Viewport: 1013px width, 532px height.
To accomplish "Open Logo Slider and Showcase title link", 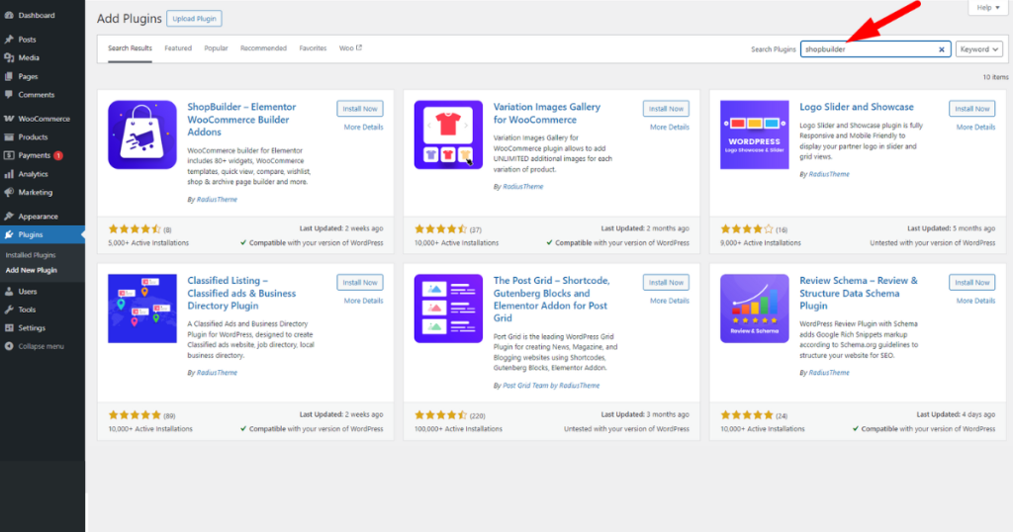I will [x=857, y=107].
